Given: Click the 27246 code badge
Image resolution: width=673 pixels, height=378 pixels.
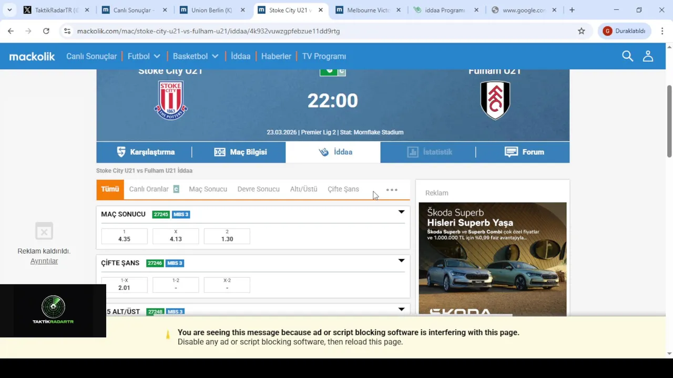Looking at the screenshot, I should pyautogui.click(x=155, y=263).
